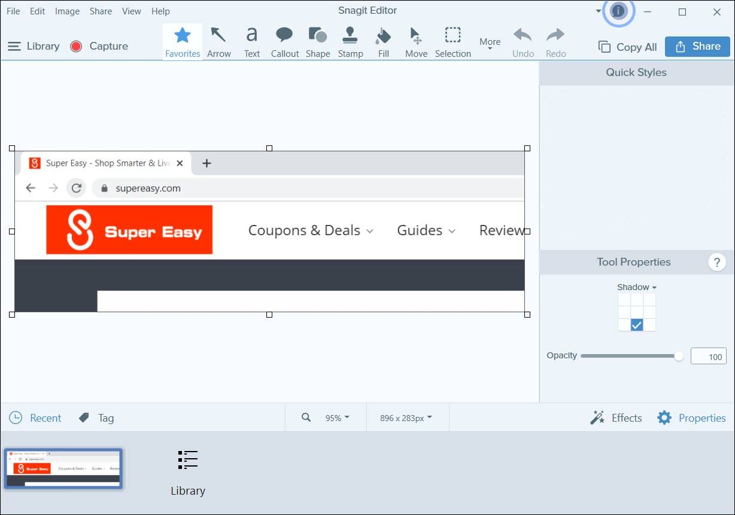Select the Shape tool

coord(318,42)
